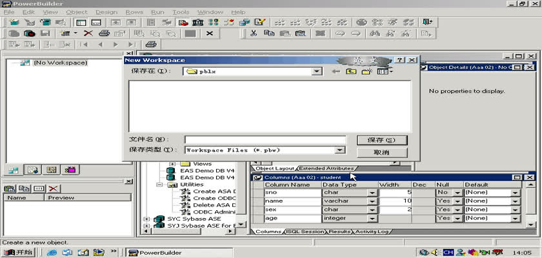Click the go-to-last-row navigation icon
542x258 pixels.
[x=132, y=45]
